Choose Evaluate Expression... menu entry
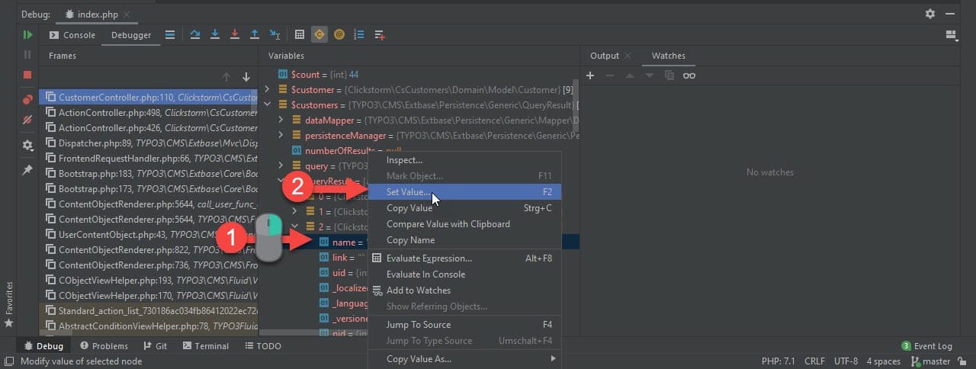Image resolution: width=976 pixels, height=369 pixels. click(464, 258)
